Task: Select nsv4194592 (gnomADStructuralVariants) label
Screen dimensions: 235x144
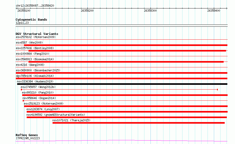Action: [x=56, y=115]
